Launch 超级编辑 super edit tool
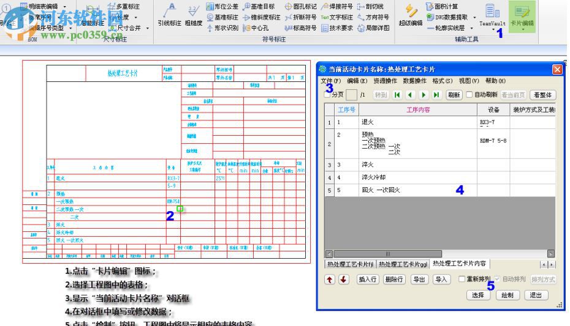Image resolution: width=570 pixels, height=326 pixels. pyautogui.click(x=411, y=15)
